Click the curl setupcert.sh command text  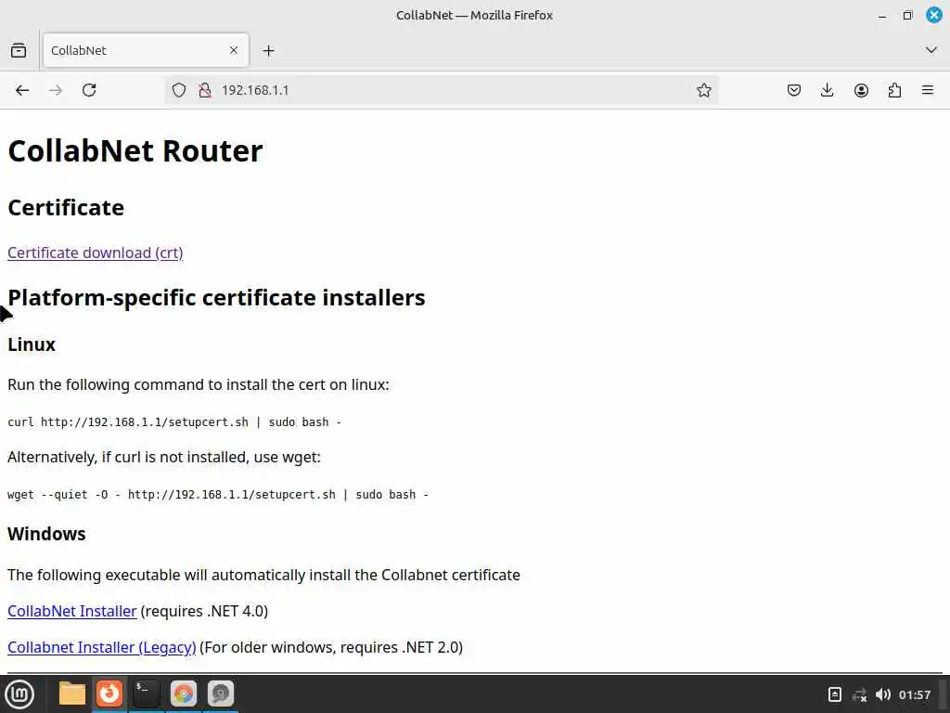(x=174, y=422)
